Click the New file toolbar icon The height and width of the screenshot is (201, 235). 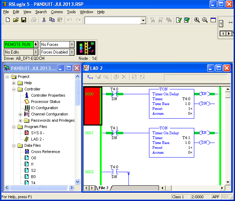8,20
